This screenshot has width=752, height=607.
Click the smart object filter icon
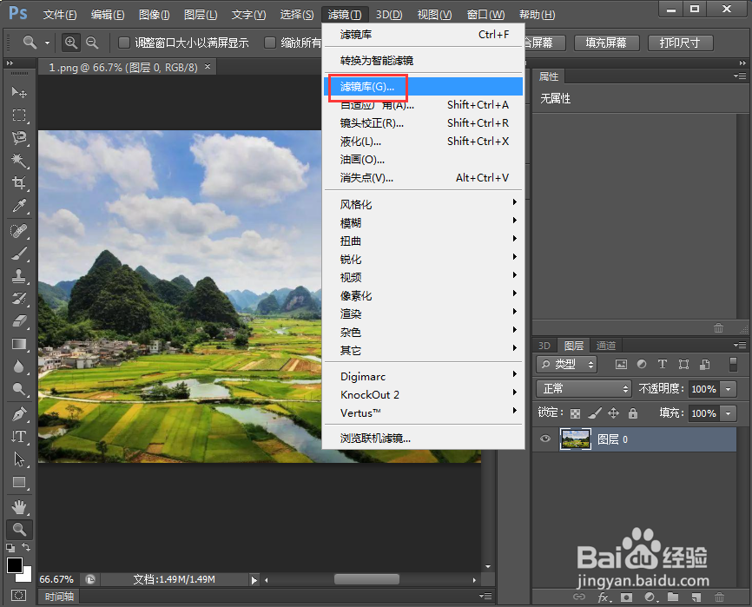704,365
